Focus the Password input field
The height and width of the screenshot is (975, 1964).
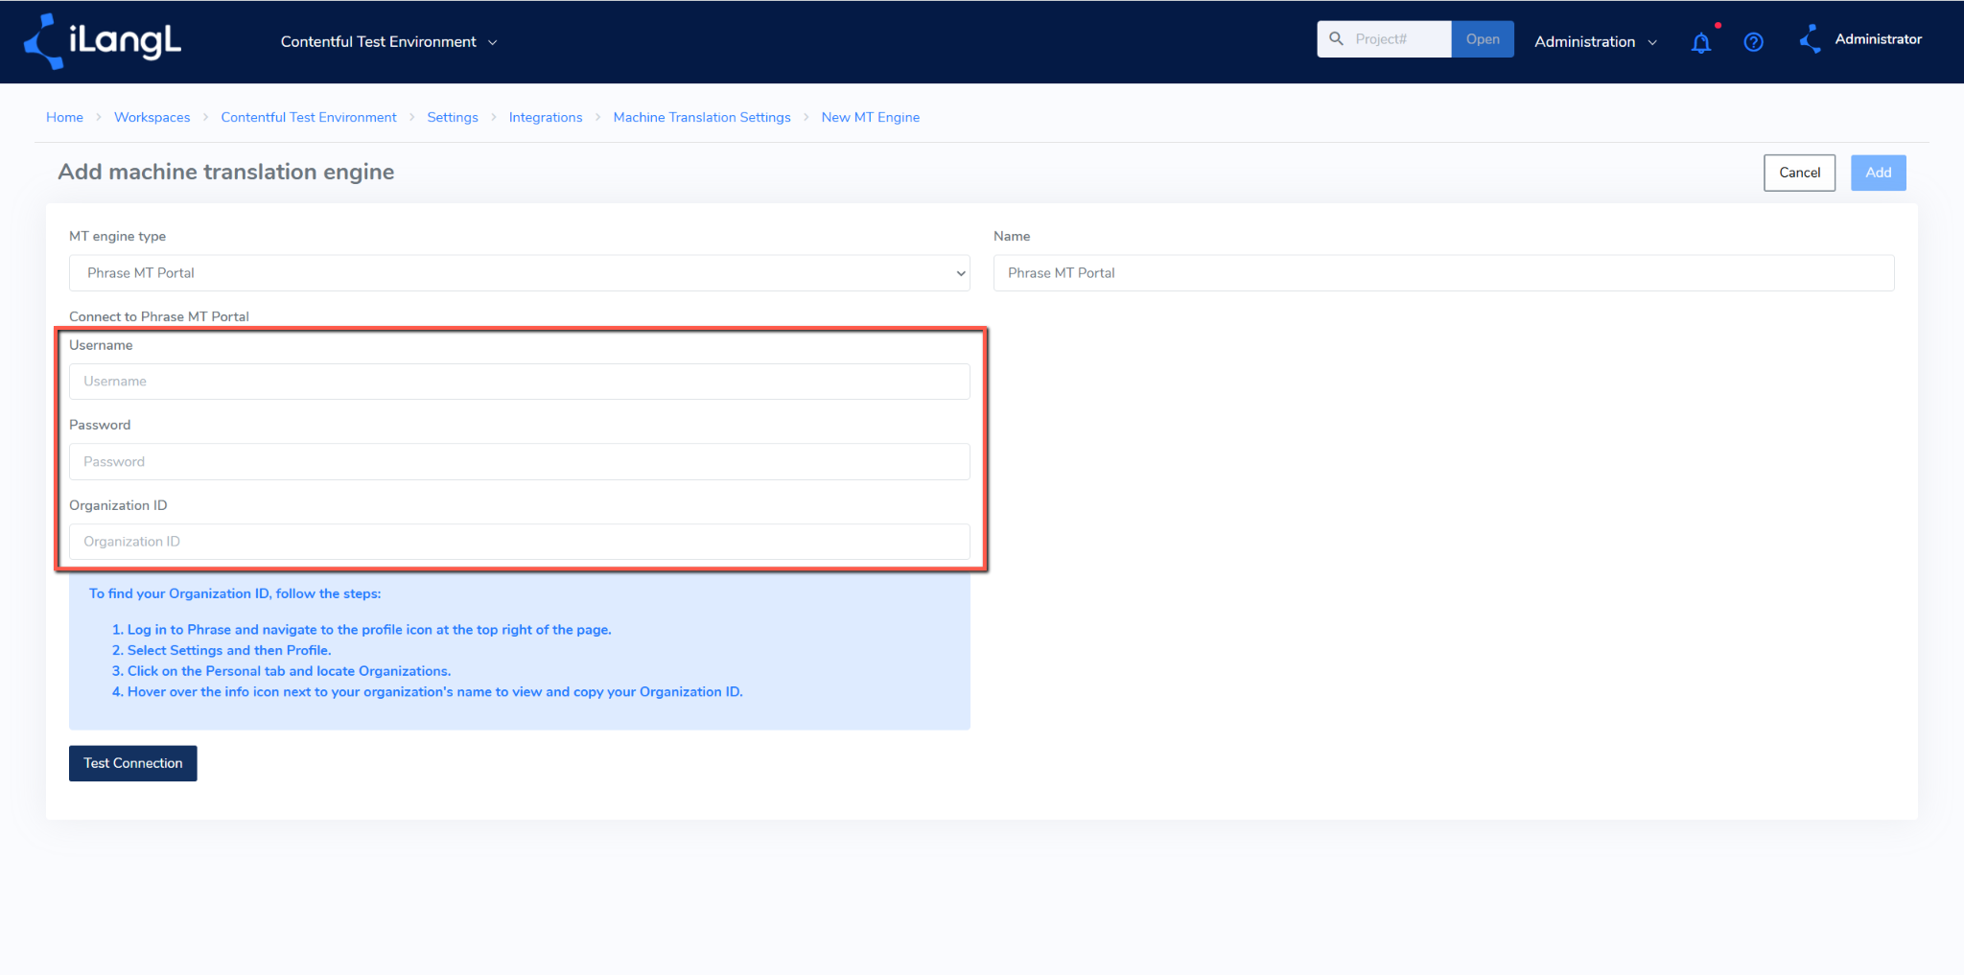click(519, 461)
